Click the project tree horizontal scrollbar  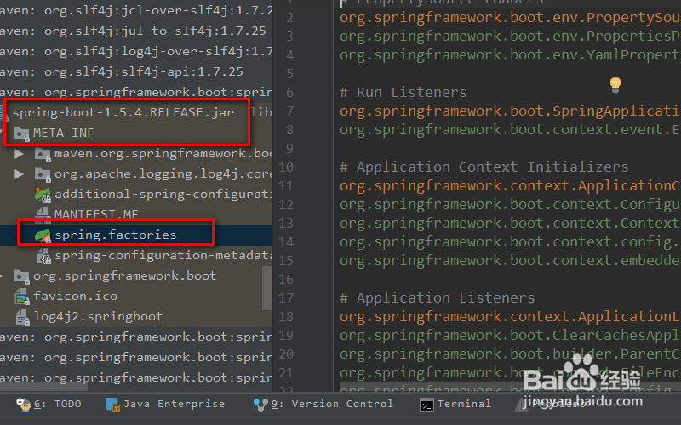point(43,386)
